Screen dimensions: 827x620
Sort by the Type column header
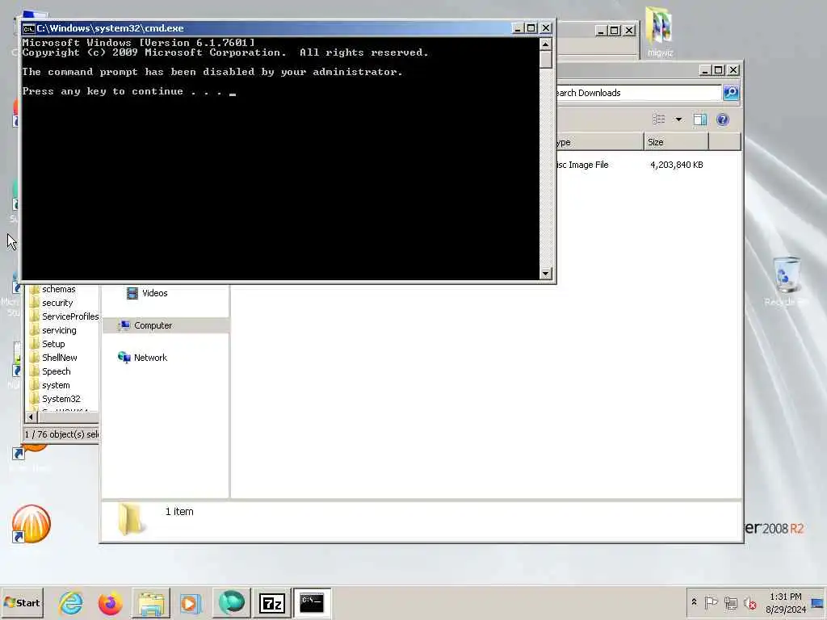600,142
